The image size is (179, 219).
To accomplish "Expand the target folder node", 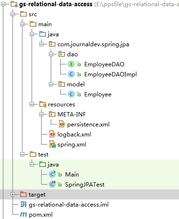I will [x=12, y=195].
